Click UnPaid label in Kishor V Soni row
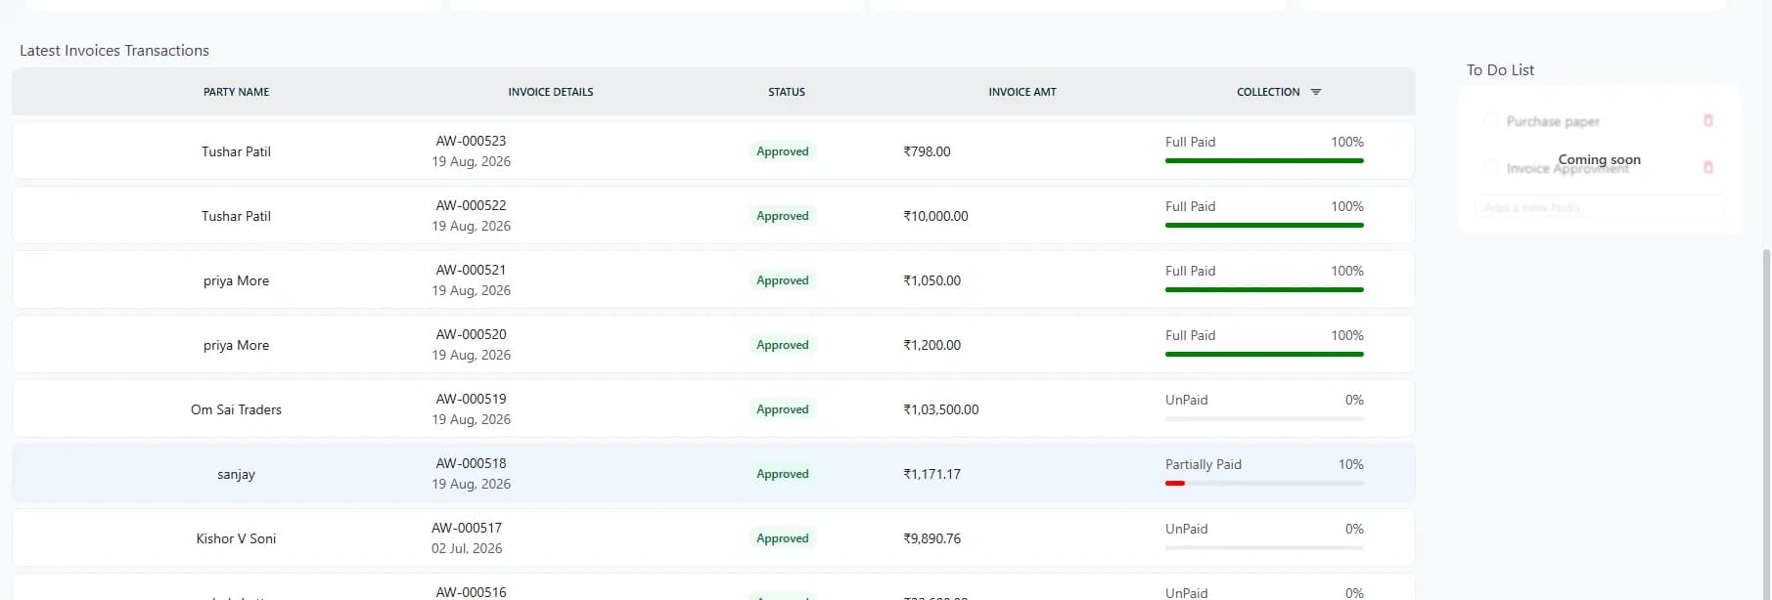Viewport: 1772px width, 600px height. coord(1186,529)
